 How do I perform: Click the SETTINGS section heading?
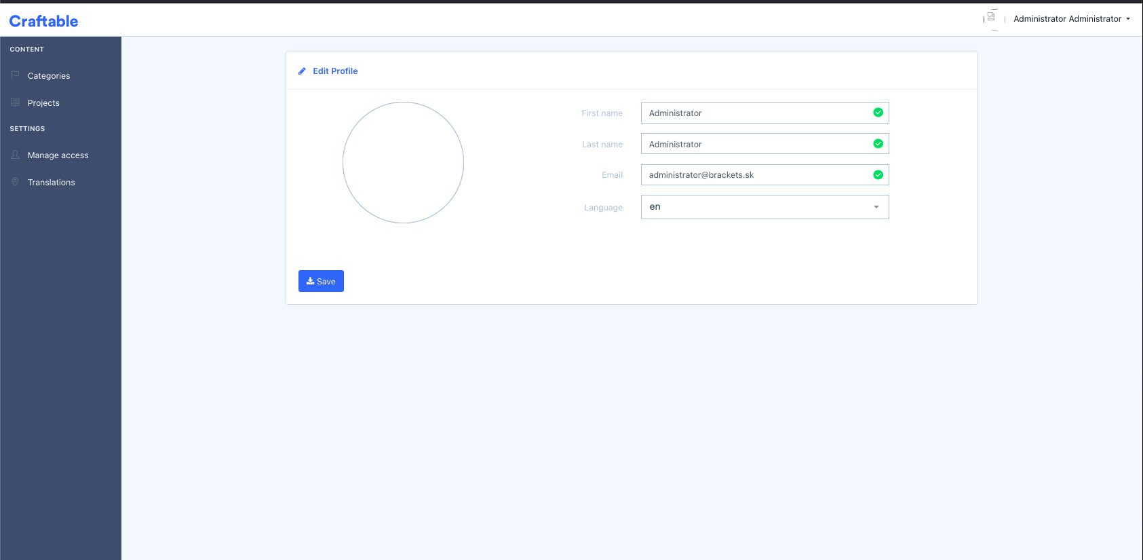(27, 129)
